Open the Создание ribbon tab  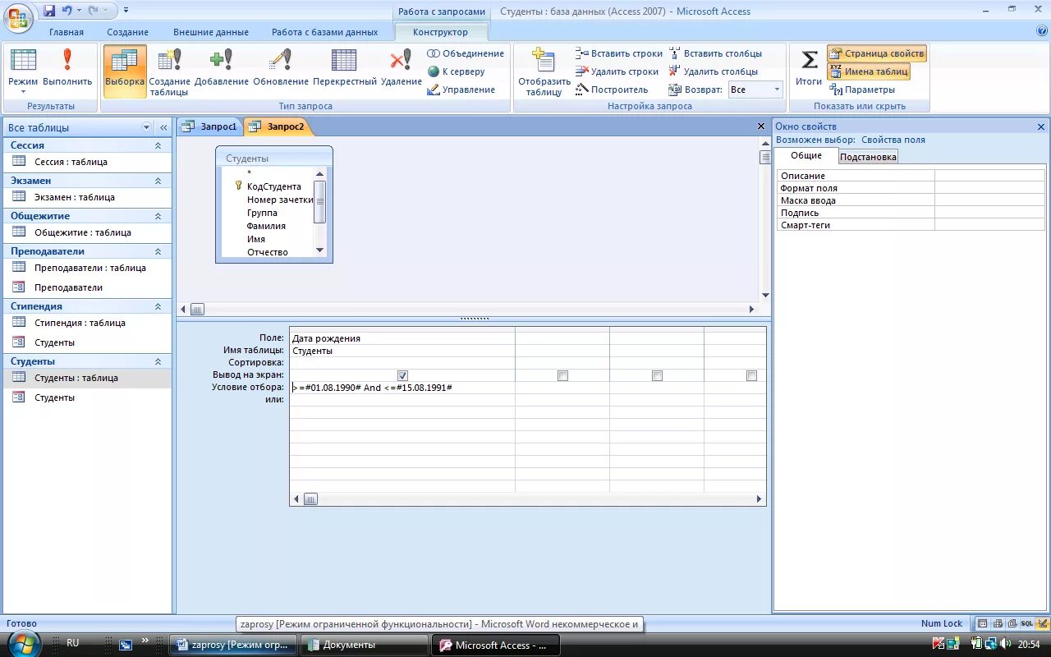coord(128,32)
